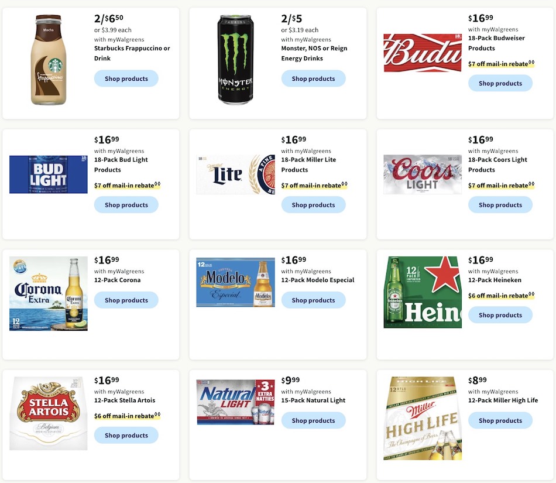Shop 12-Pack Modelo Especial products
This screenshot has width=556, height=483.
tap(313, 300)
